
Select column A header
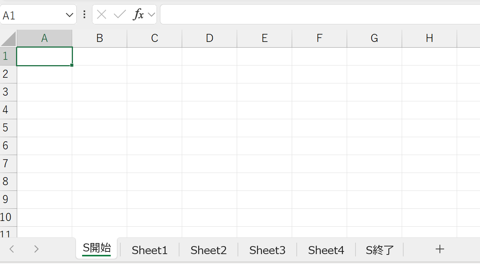coord(45,38)
